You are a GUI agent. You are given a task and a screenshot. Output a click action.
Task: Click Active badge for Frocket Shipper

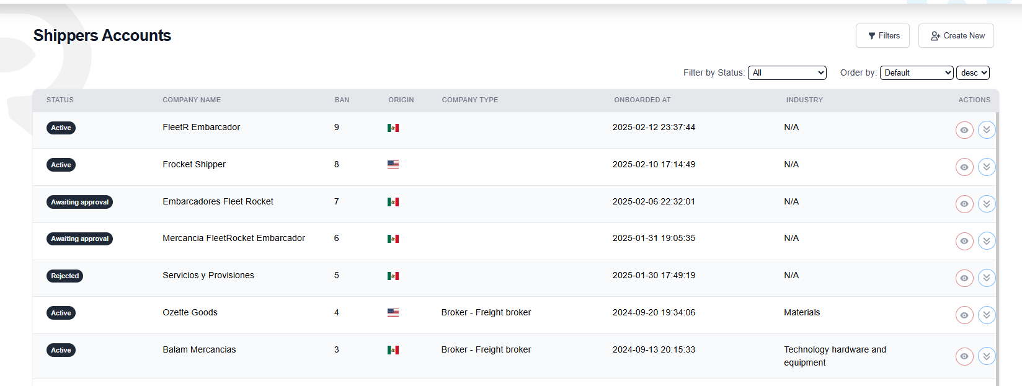click(x=61, y=165)
